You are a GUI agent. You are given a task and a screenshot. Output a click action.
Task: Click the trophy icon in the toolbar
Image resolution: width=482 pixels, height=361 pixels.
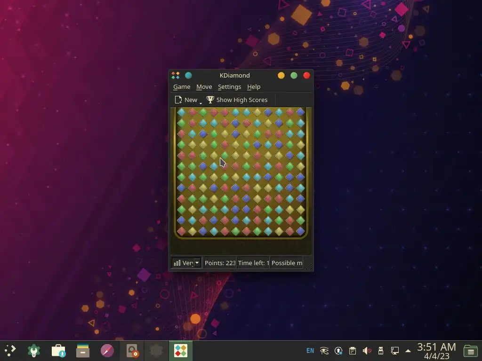(x=210, y=100)
